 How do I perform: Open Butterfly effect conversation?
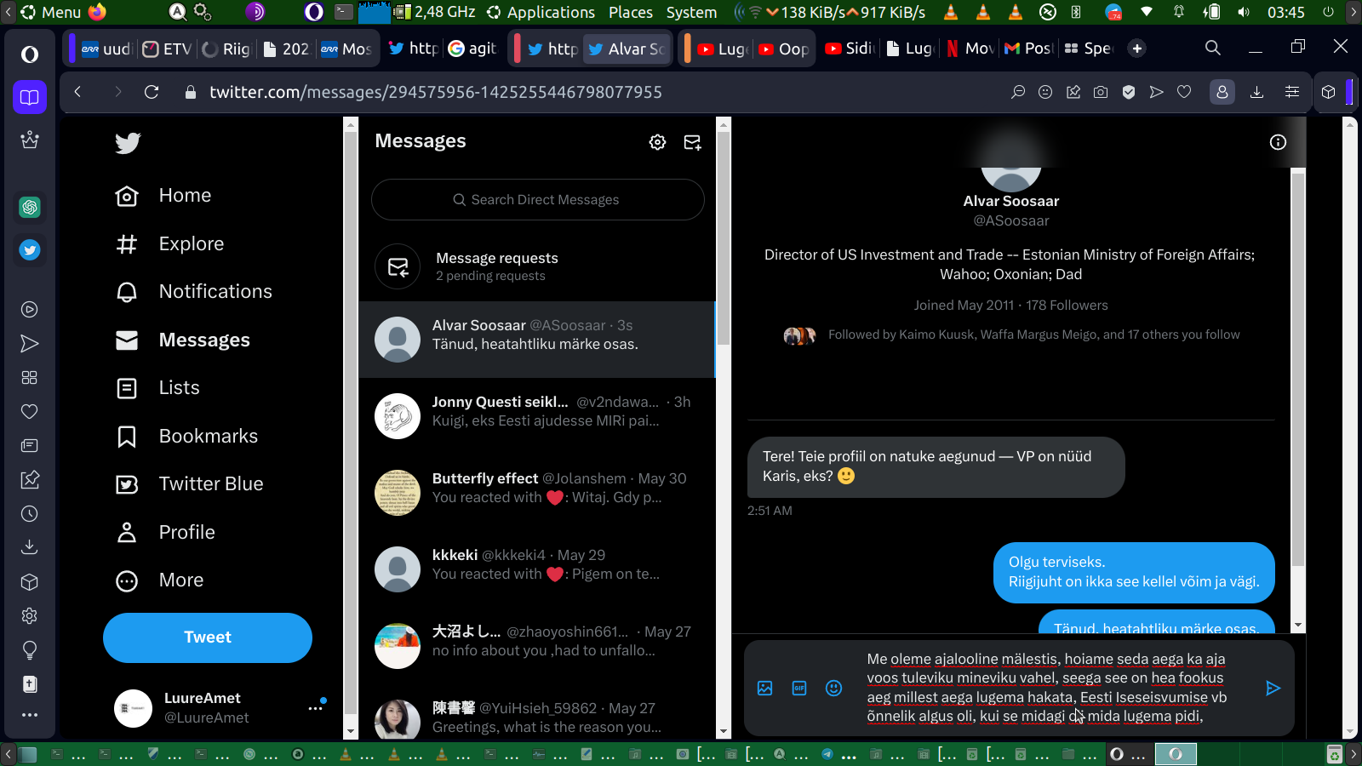point(537,493)
